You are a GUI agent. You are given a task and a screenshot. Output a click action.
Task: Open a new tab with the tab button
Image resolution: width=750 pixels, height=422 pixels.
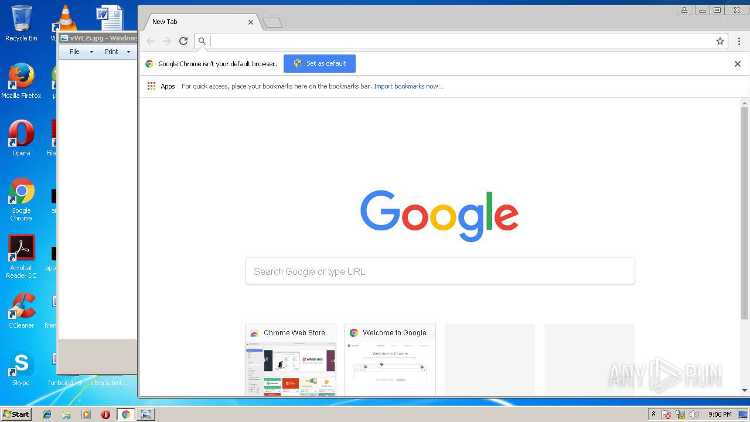pyautogui.click(x=272, y=22)
